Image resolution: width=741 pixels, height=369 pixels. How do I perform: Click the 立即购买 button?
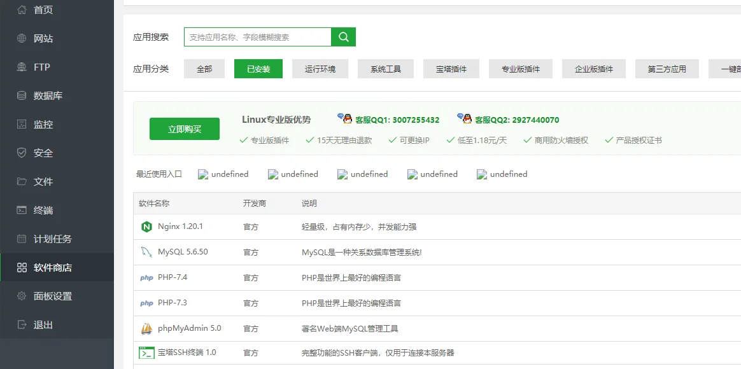click(185, 129)
